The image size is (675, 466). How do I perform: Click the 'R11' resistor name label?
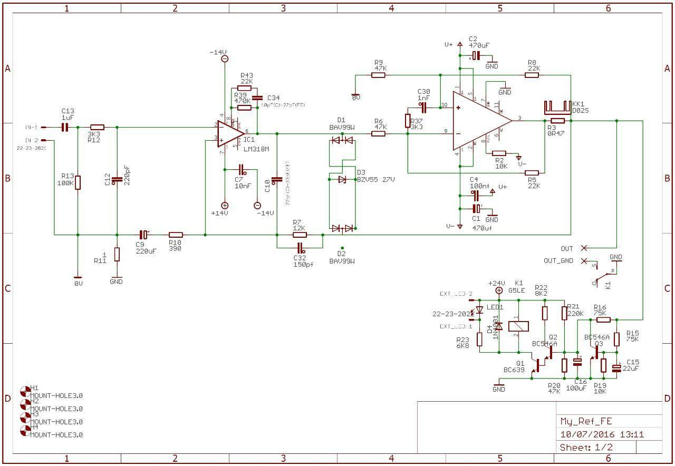click(x=100, y=260)
